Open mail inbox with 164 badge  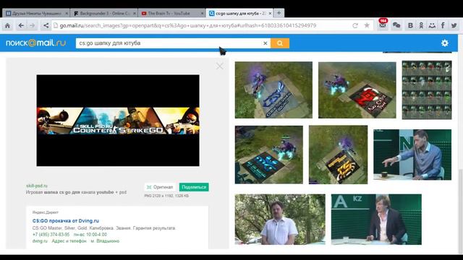pos(383,25)
